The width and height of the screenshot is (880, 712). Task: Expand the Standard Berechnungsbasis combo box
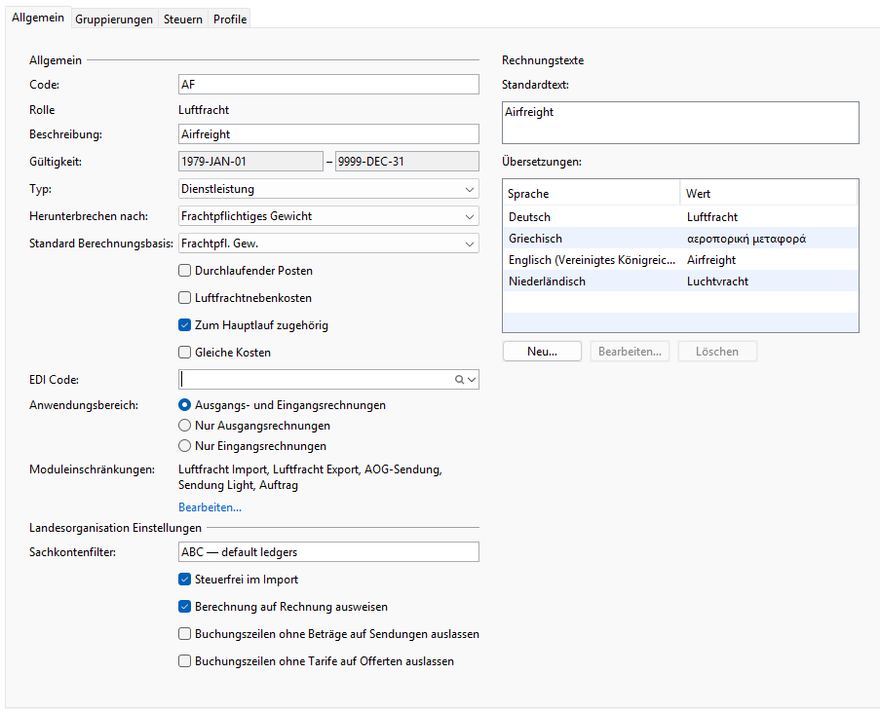(x=328, y=244)
